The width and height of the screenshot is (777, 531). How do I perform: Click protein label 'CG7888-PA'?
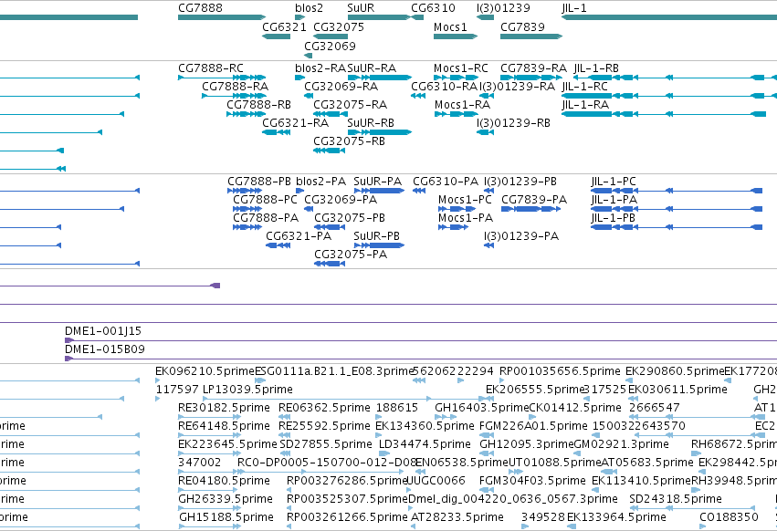(x=266, y=218)
